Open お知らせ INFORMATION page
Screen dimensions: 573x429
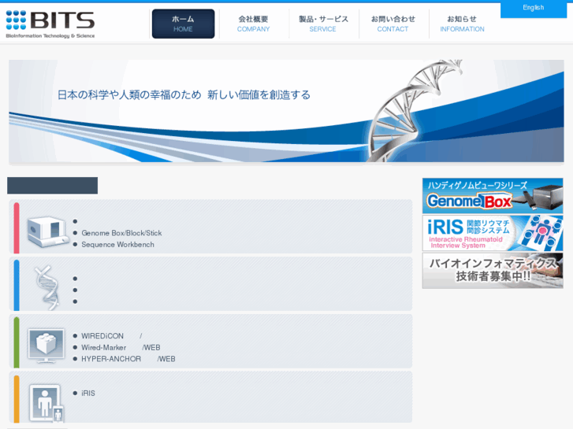[x=463, y=24]
